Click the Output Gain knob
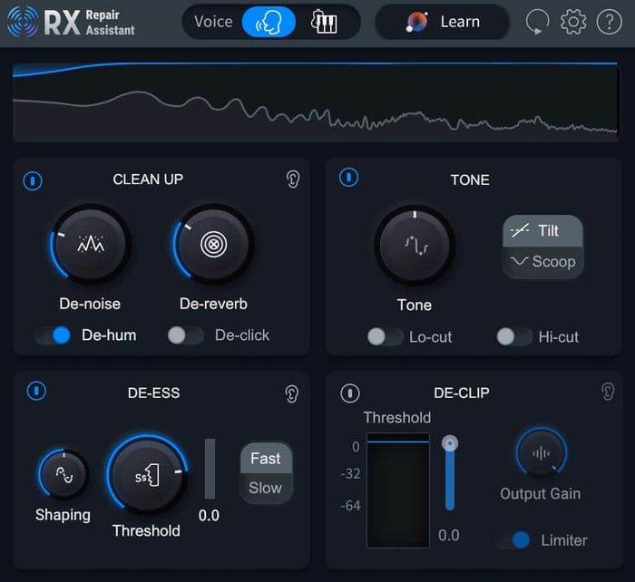Viewport: 635px width, 582px height. (x=541, y=452)
